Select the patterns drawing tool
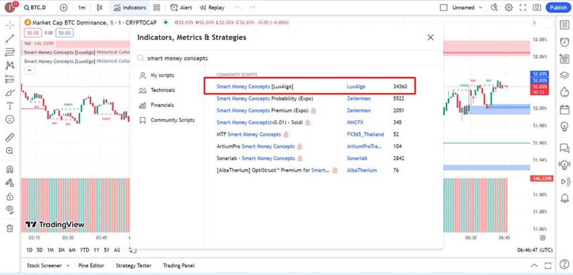The image size is (573, 275). point(10,66)
